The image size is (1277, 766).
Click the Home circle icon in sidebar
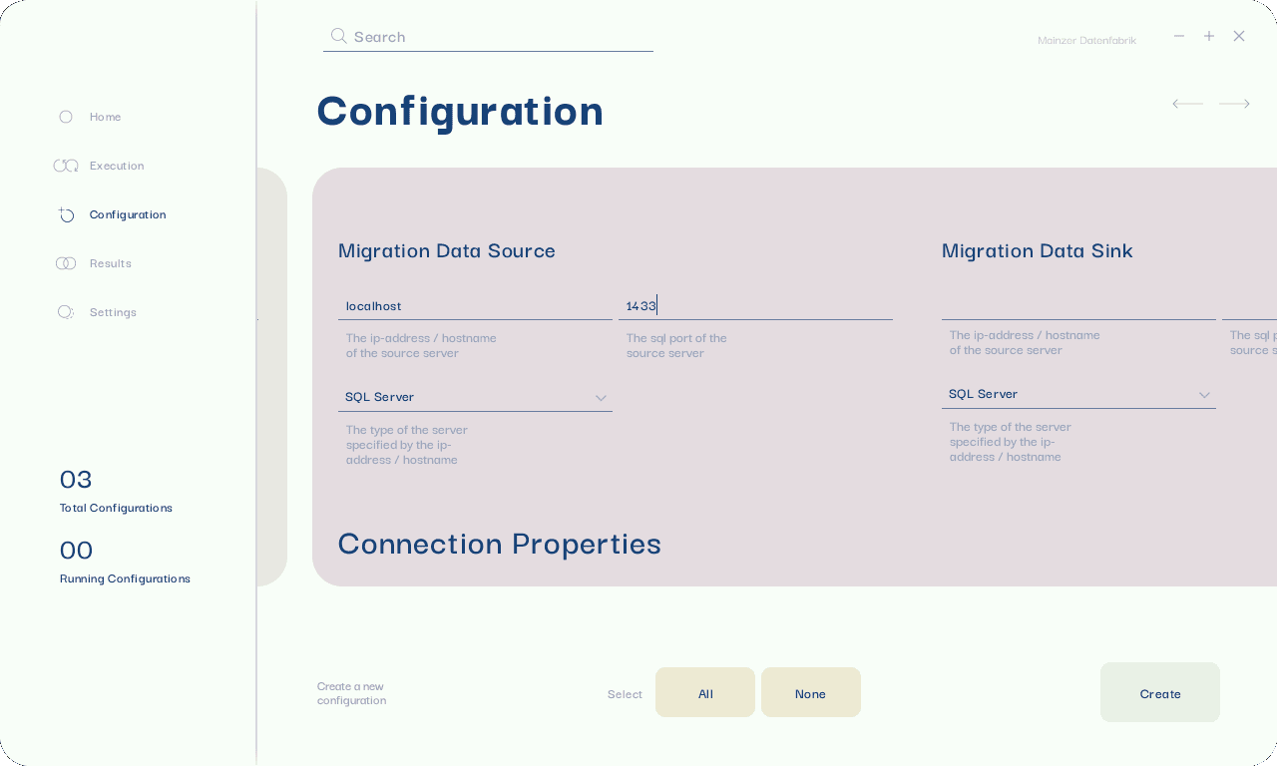(66, 117)
